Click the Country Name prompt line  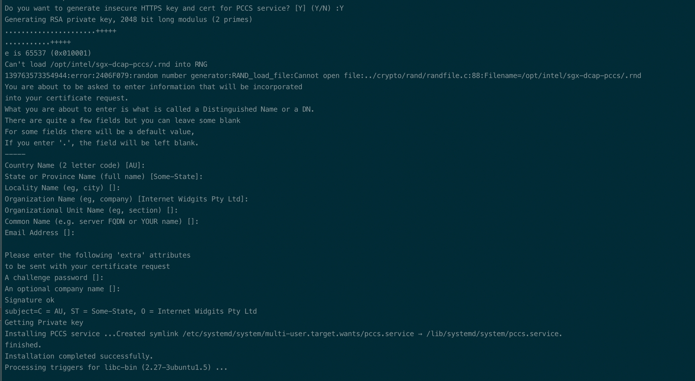[75, 165]
